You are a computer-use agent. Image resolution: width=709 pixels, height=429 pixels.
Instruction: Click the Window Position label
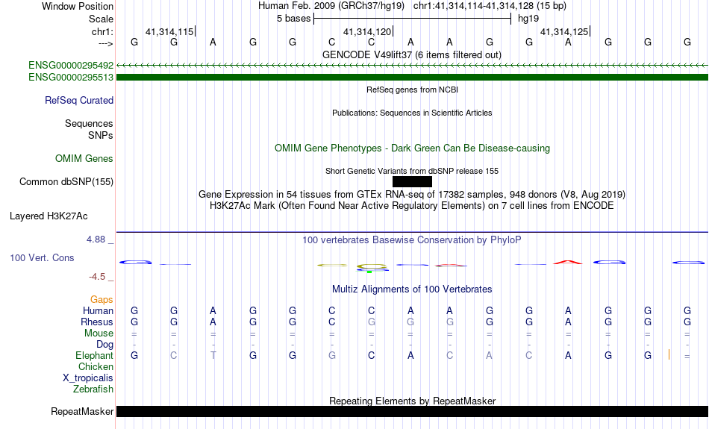(78, 6)
